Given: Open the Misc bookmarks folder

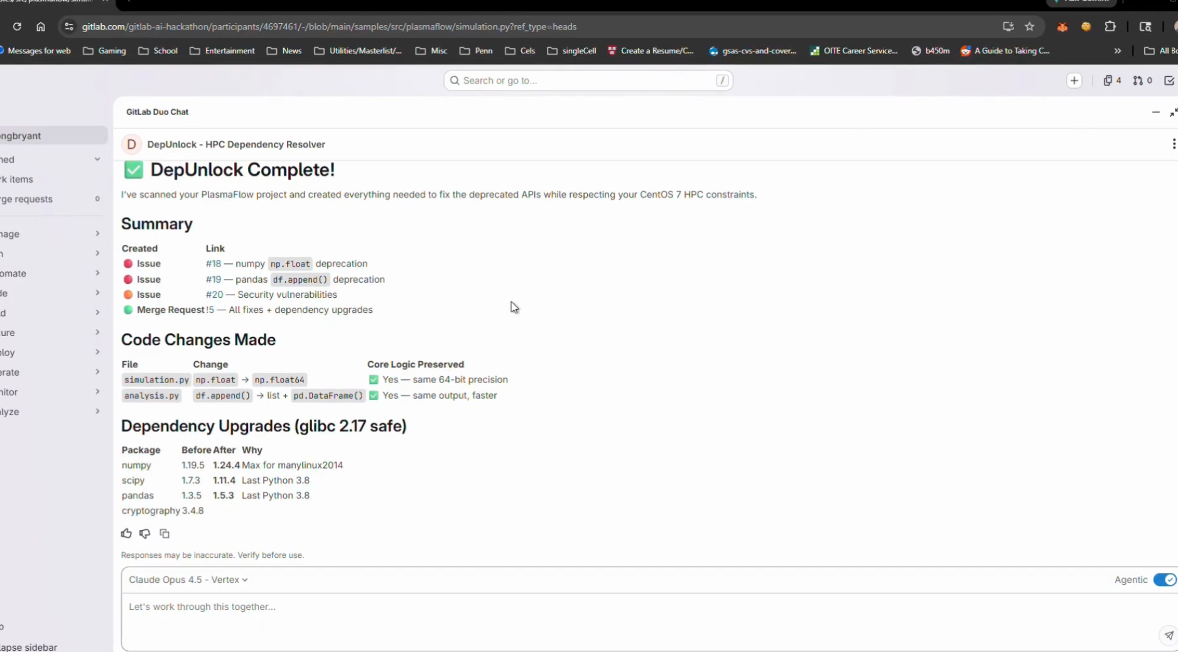Looking at the screenshot, I should (431, 51).
